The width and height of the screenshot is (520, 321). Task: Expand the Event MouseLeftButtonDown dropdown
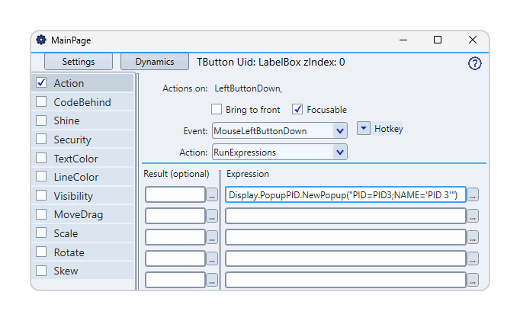pyautogui.click(x=340, y=130)
